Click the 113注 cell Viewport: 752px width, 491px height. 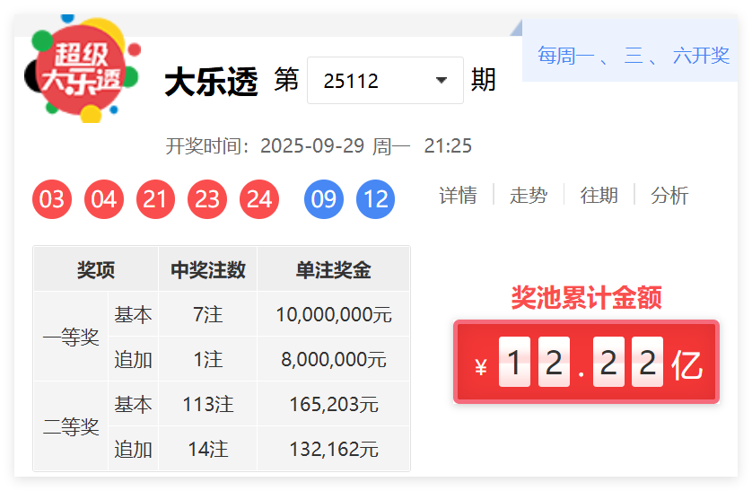(x=208, y=404)
